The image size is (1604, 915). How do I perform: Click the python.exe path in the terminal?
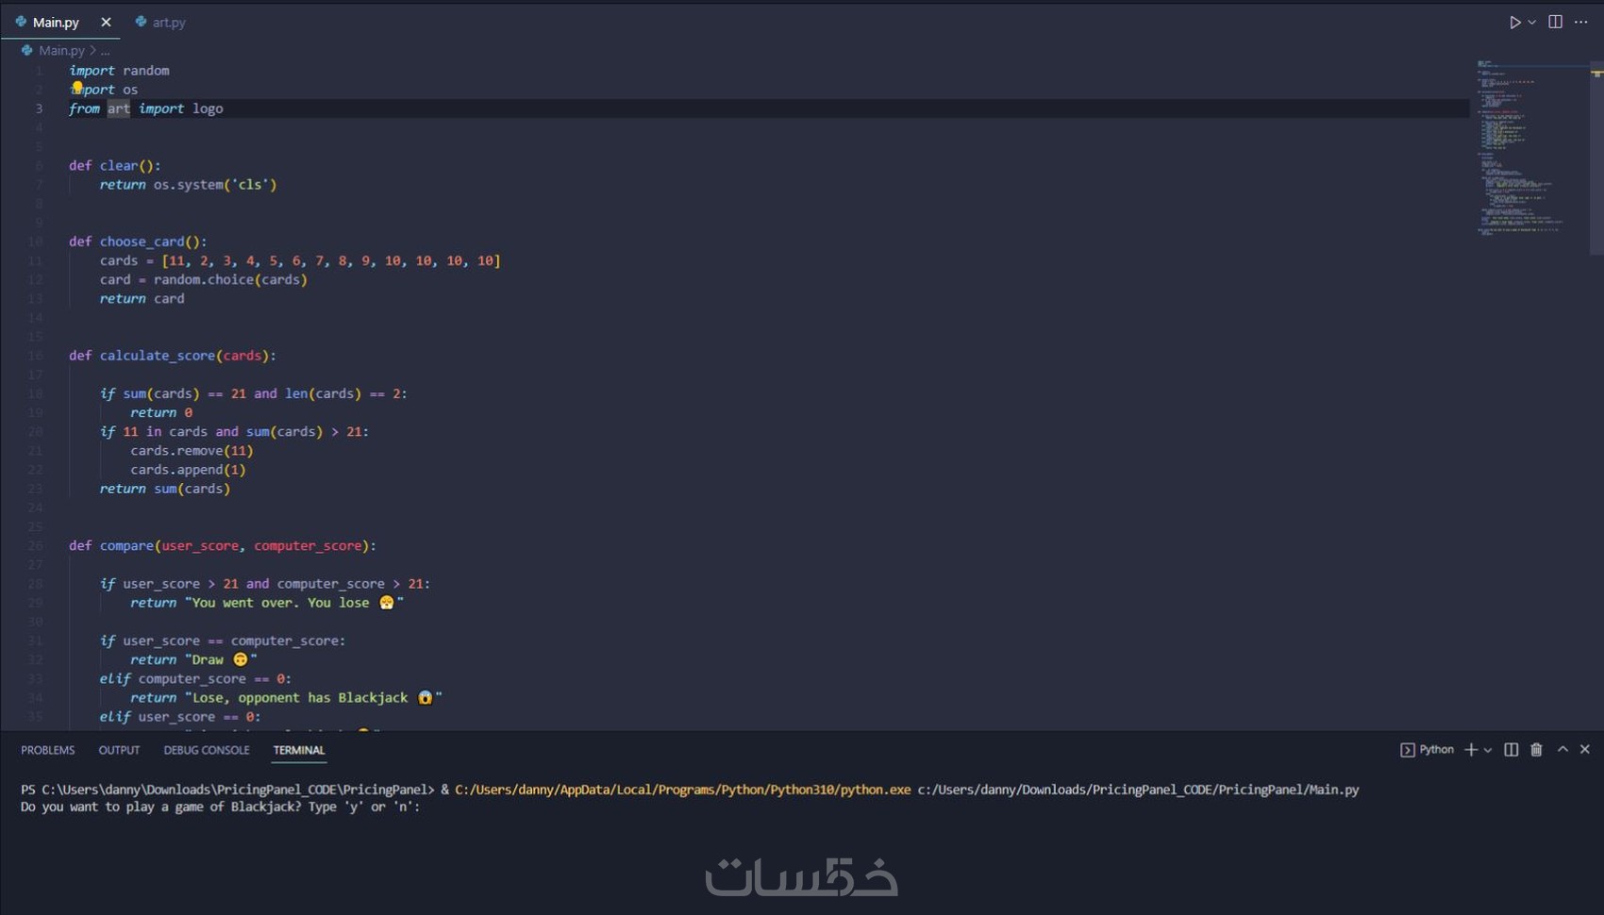[x=683, y=790]
